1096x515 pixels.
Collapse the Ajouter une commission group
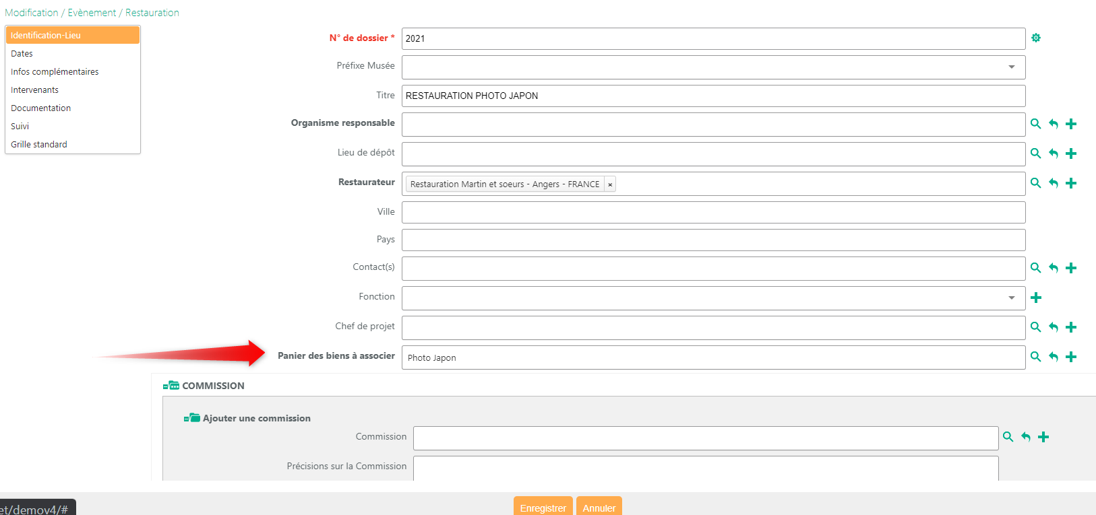click(x=192, y=418)
